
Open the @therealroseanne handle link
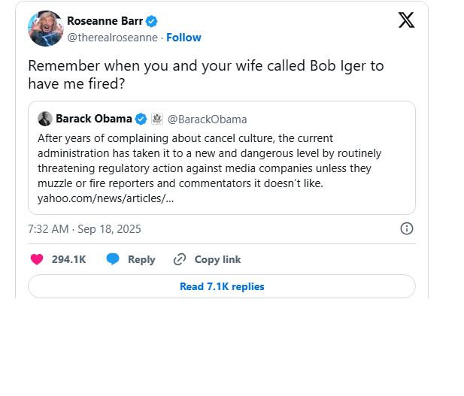(113, 38)
